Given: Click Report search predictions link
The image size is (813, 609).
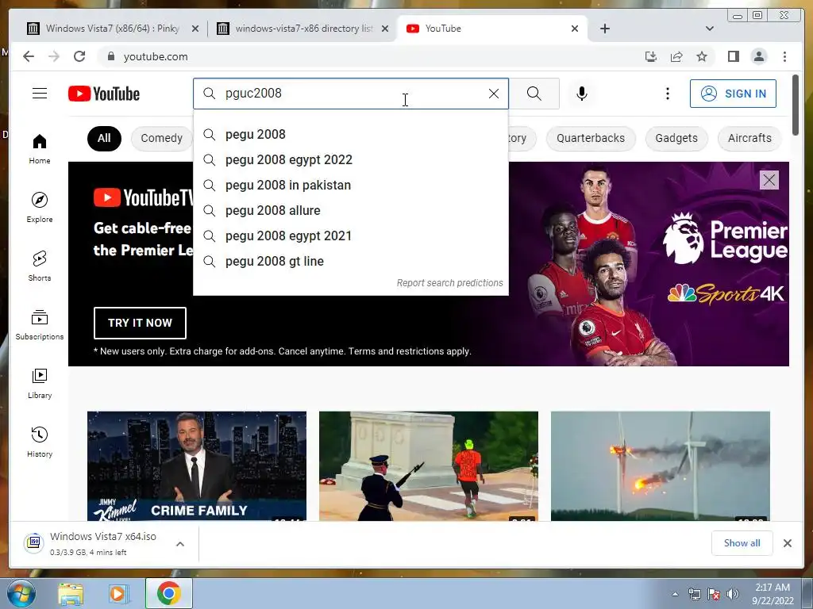Looking at the screenshot, I should click(449, 283).
